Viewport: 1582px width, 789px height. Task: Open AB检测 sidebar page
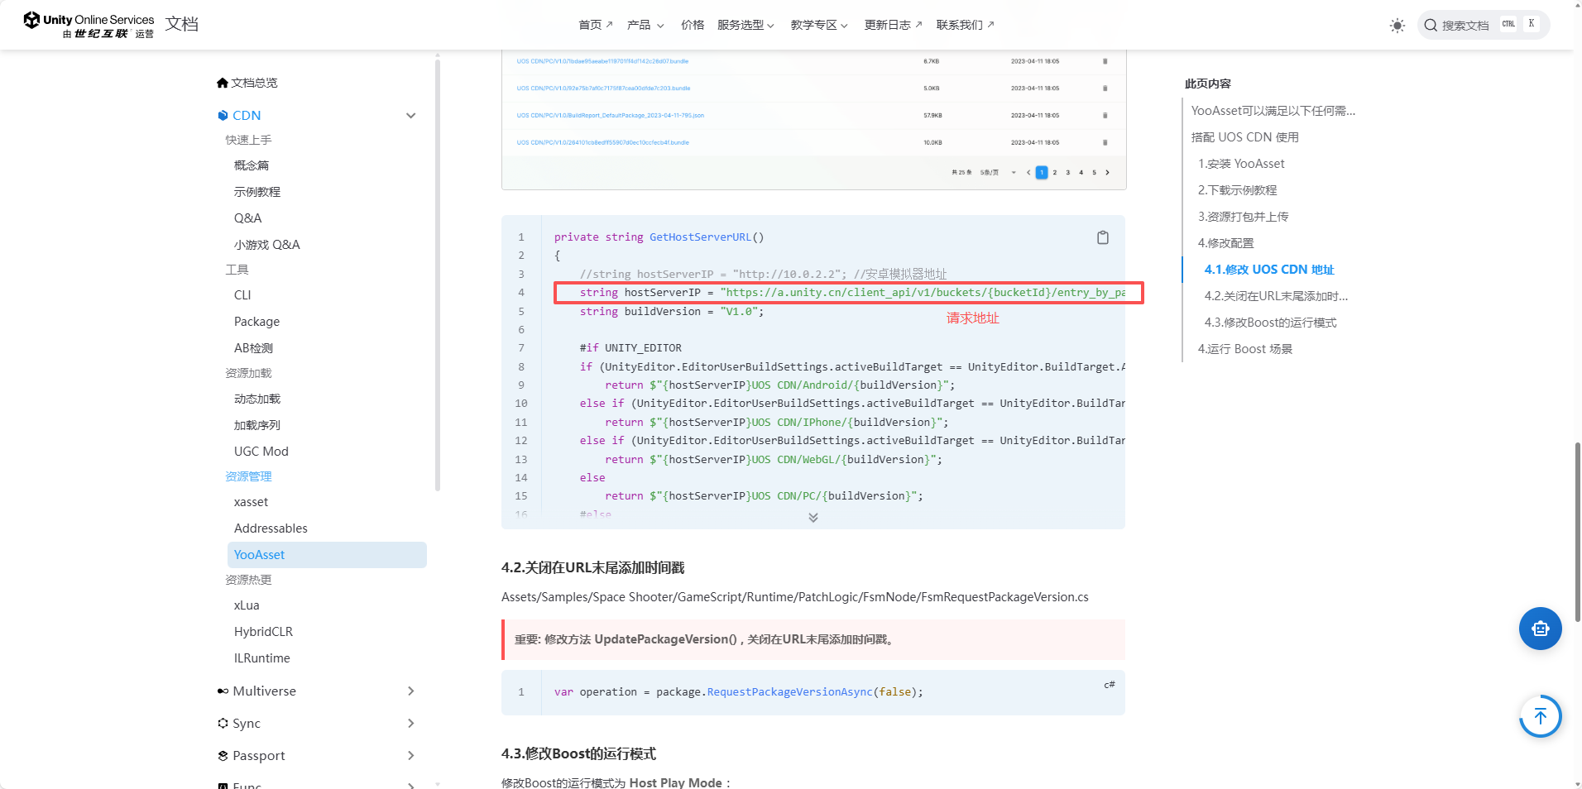[x=253, y=348]
